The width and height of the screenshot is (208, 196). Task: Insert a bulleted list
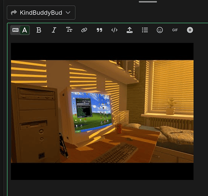pyautogui.click(x=145, y=30)
